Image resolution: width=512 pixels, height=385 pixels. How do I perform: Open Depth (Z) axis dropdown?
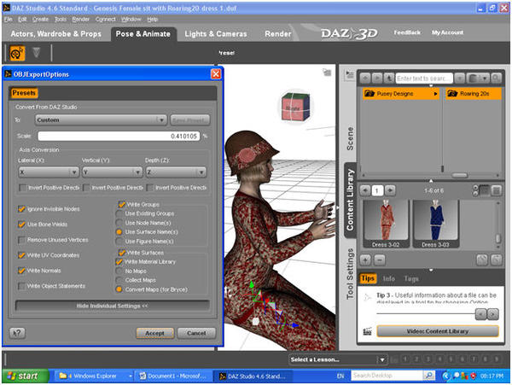click(x=176, y=172)
